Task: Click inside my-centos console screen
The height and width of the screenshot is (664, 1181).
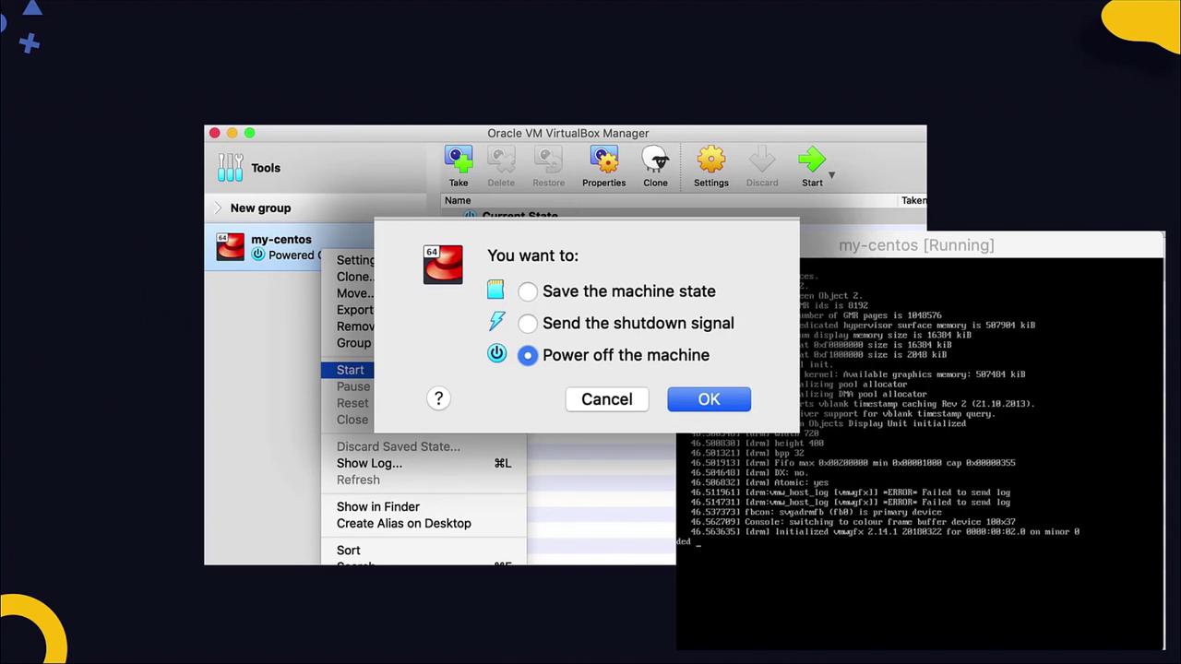Action: (920, 452)
